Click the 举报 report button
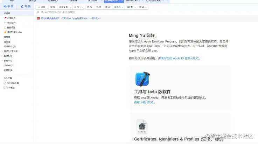 click(99, 7)
